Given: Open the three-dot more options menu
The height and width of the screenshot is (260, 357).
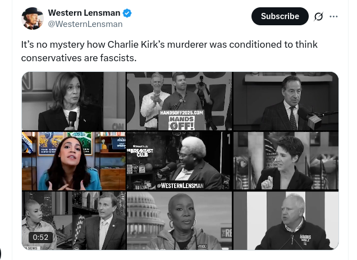Looking at the screenshot, I should tap(333, 16).
